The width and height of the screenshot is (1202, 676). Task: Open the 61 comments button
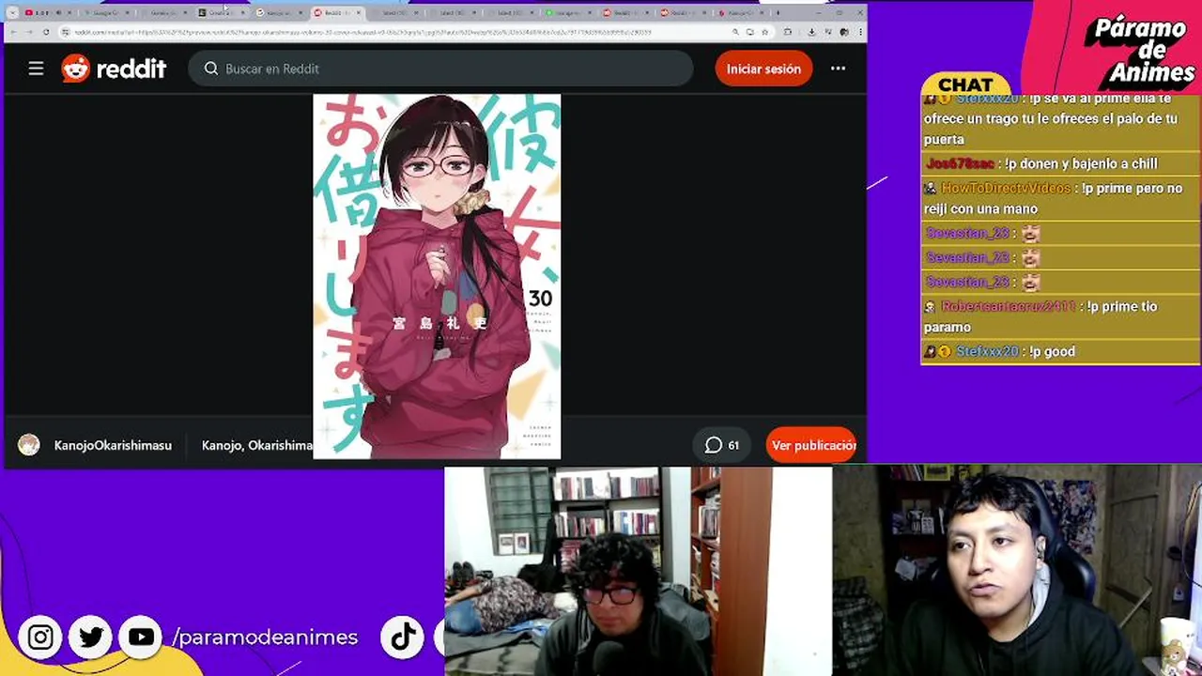point(722,445)
